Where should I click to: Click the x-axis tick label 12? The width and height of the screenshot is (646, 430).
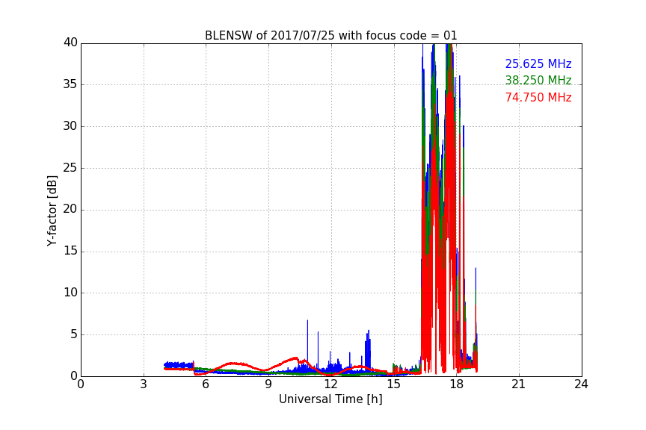pyautogui.click(x=330, y=384)
